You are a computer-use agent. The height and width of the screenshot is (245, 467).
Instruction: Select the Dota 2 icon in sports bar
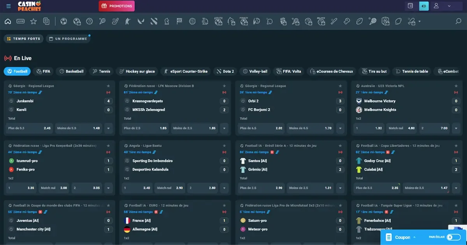tap(154, 21)
